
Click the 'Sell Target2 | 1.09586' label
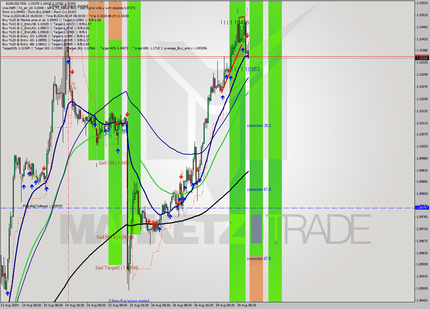[117, 268]
